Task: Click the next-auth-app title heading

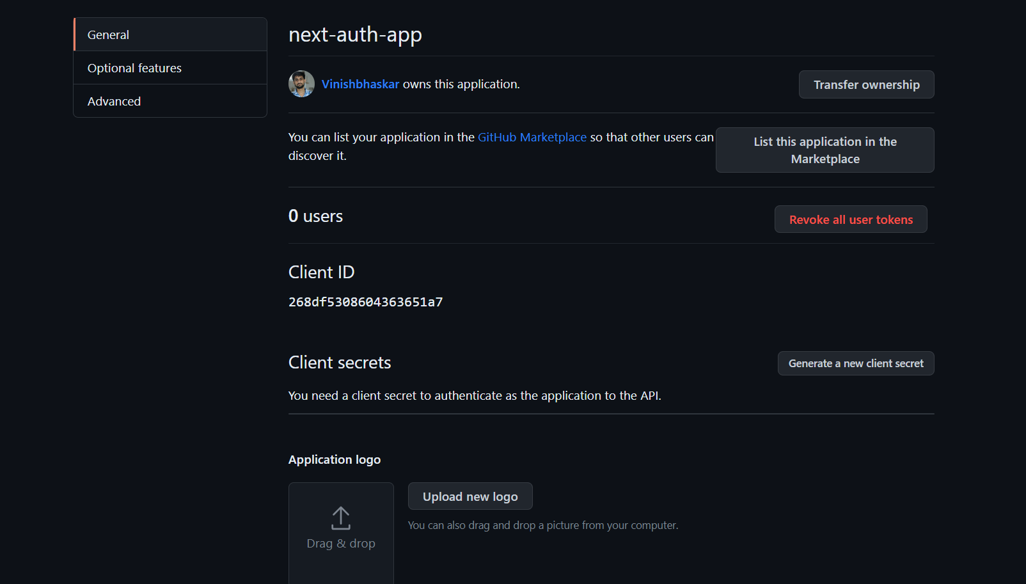Action: coord(355,35)
